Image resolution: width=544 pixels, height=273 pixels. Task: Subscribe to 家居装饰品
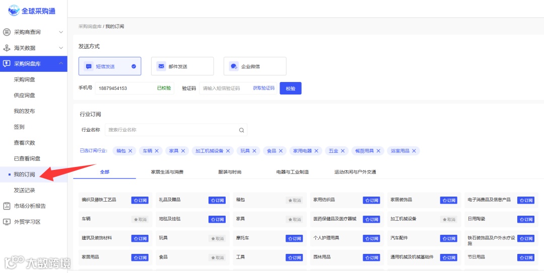pyautogui.click(x=449, y=200)
